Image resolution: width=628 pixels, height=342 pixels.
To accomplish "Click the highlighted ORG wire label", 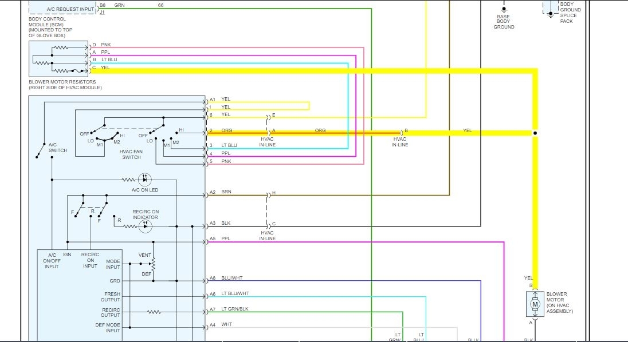I will pyautogui.click(x=320, y=130).
